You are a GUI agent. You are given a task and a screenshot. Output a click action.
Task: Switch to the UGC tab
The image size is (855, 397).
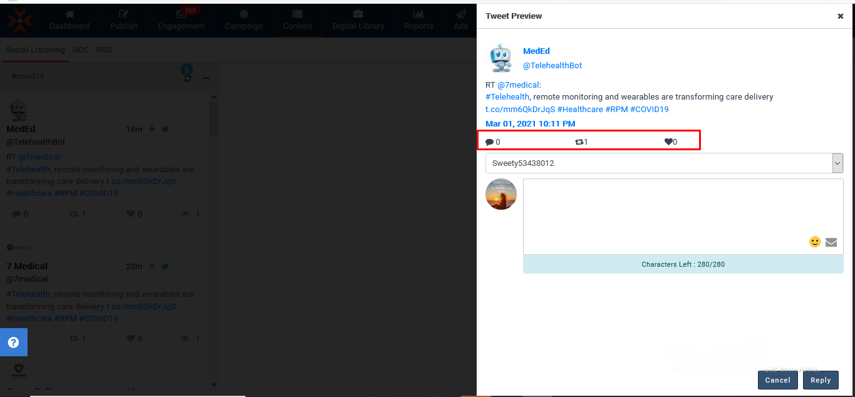coord(80,50)
